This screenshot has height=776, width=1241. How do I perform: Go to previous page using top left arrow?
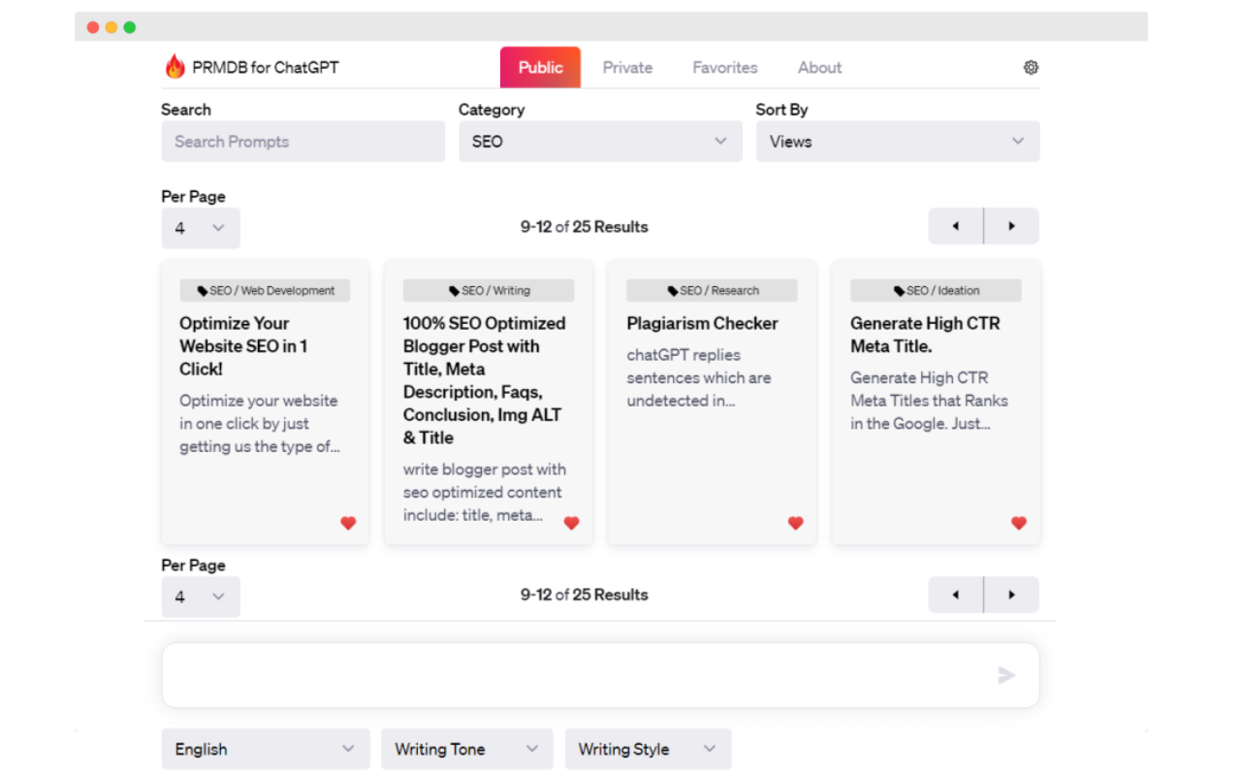pos(956,226)
